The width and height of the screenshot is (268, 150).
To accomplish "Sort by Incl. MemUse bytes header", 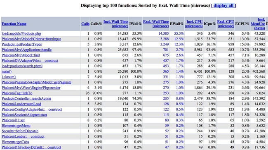I will click(258, 24).
